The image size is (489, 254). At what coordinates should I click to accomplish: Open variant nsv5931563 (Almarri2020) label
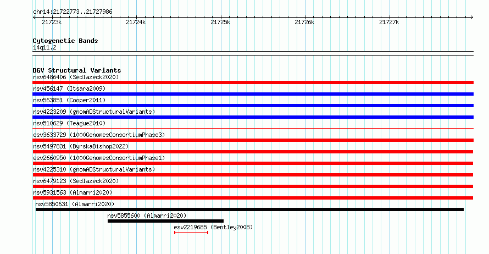[x=73, y=192]
